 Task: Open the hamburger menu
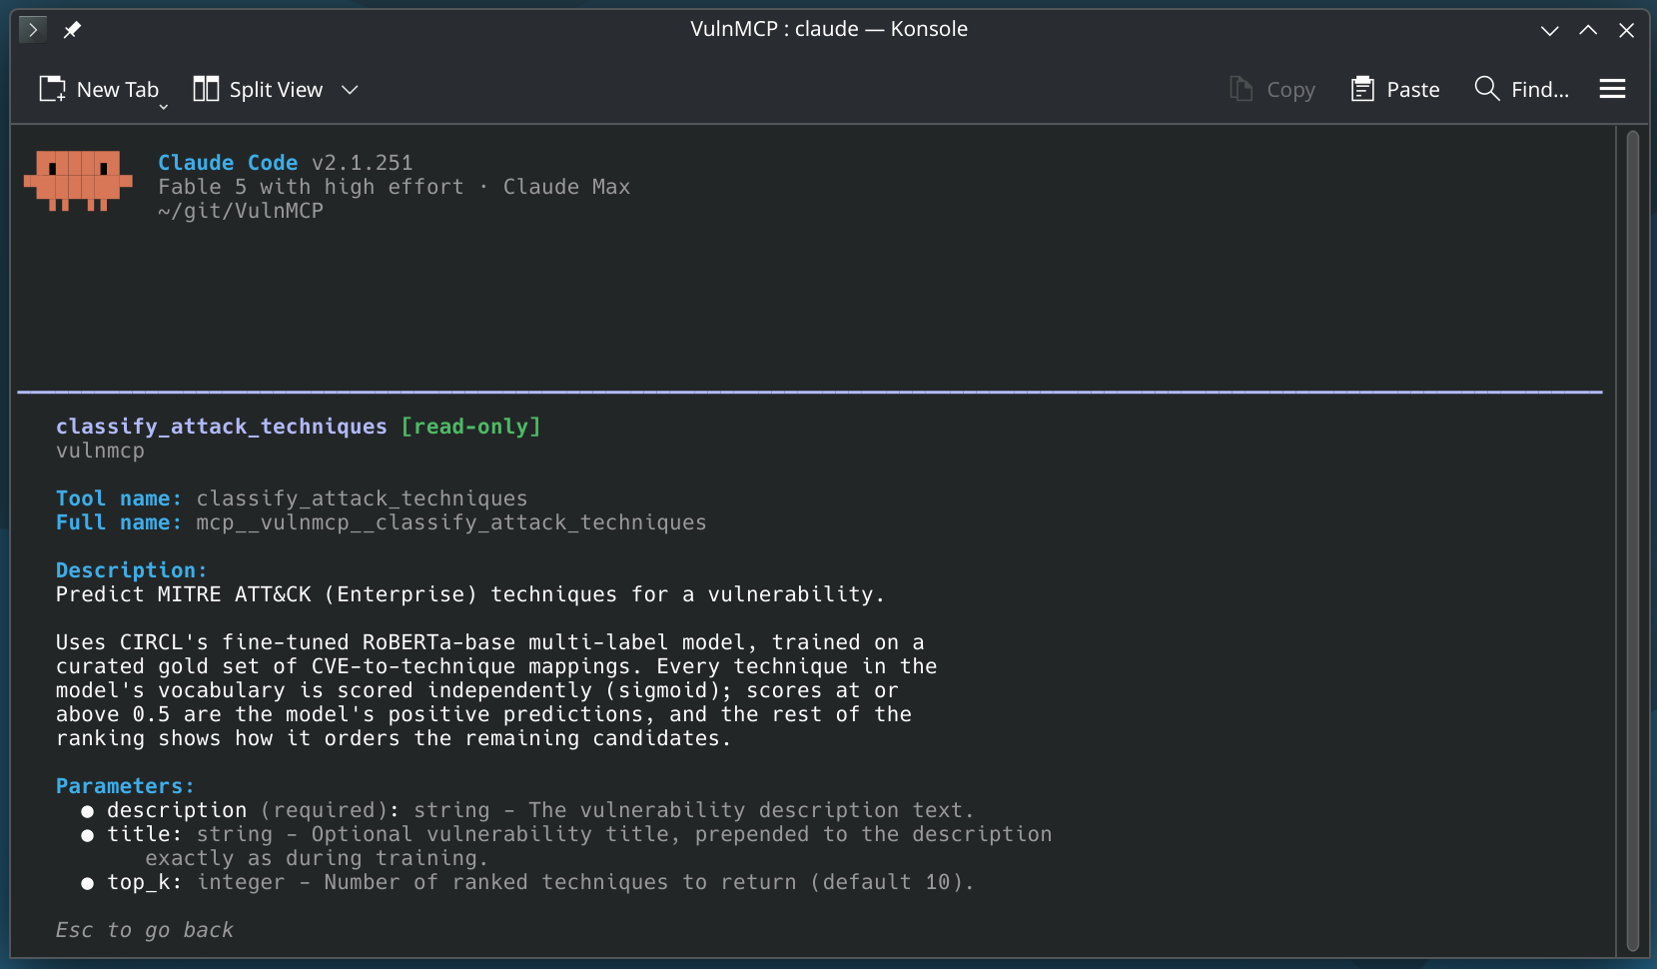[x=1612, y=89]
